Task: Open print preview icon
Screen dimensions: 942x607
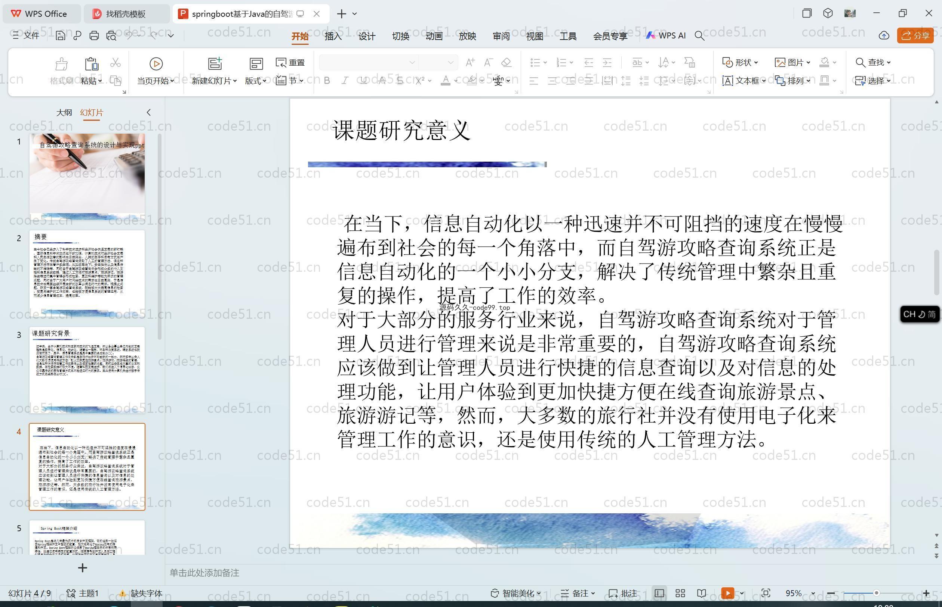Action: [x=111, y=35]
